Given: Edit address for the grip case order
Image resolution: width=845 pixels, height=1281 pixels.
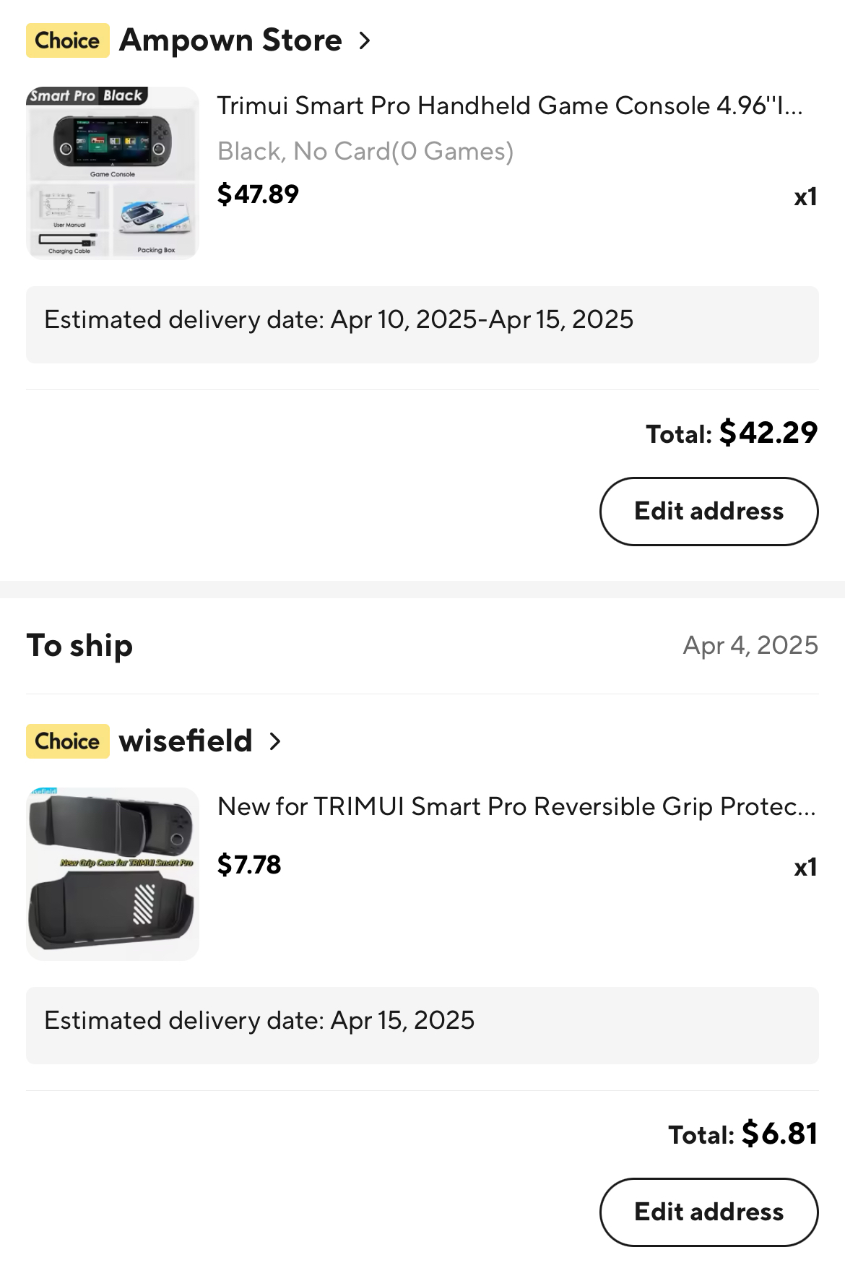Looking at the screenshot, I should (708, 1212).
